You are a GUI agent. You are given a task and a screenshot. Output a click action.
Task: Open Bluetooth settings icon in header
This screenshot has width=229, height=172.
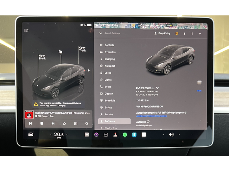[x=192, y=34]
